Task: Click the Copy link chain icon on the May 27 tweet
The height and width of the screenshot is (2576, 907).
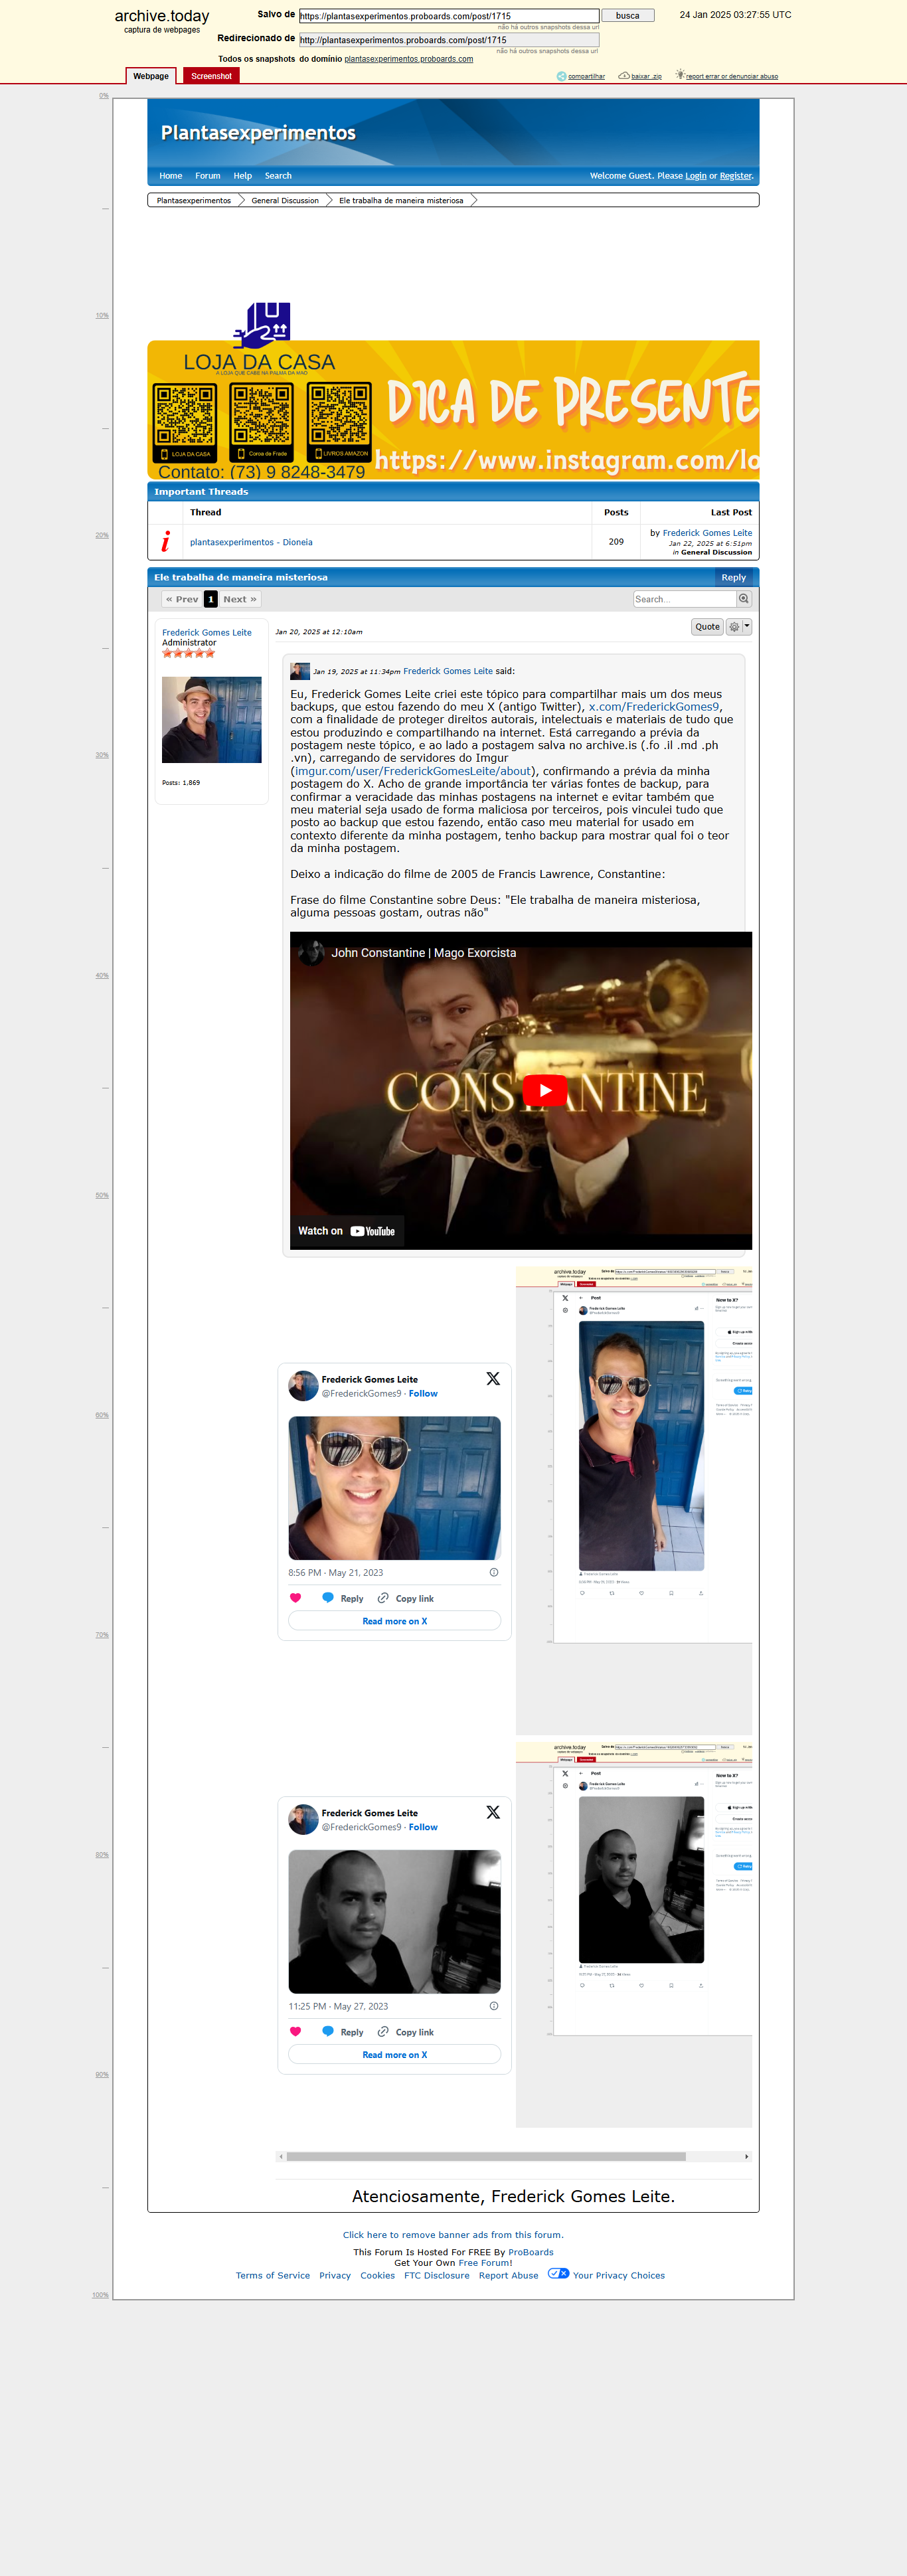Action: (x=383, y=2031)
